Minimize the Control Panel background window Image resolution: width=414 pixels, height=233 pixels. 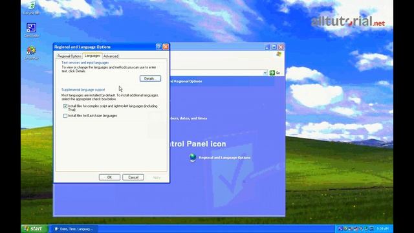267,47
